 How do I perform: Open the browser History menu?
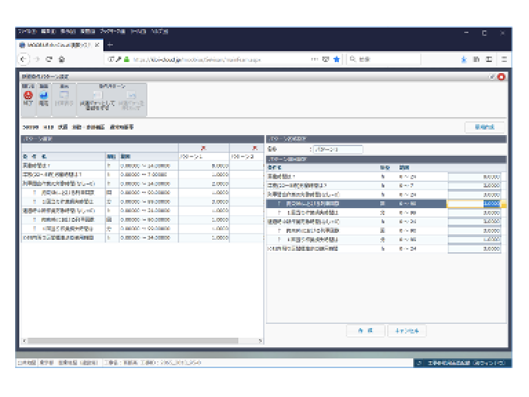87,32
